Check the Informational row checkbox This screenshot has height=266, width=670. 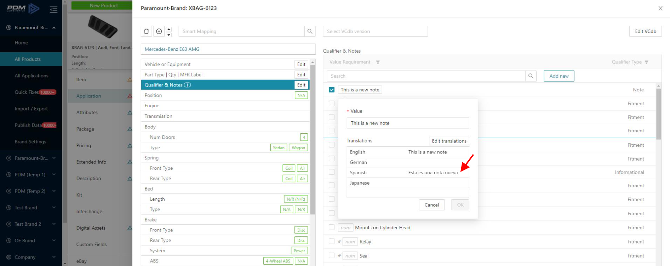(332, 172)
